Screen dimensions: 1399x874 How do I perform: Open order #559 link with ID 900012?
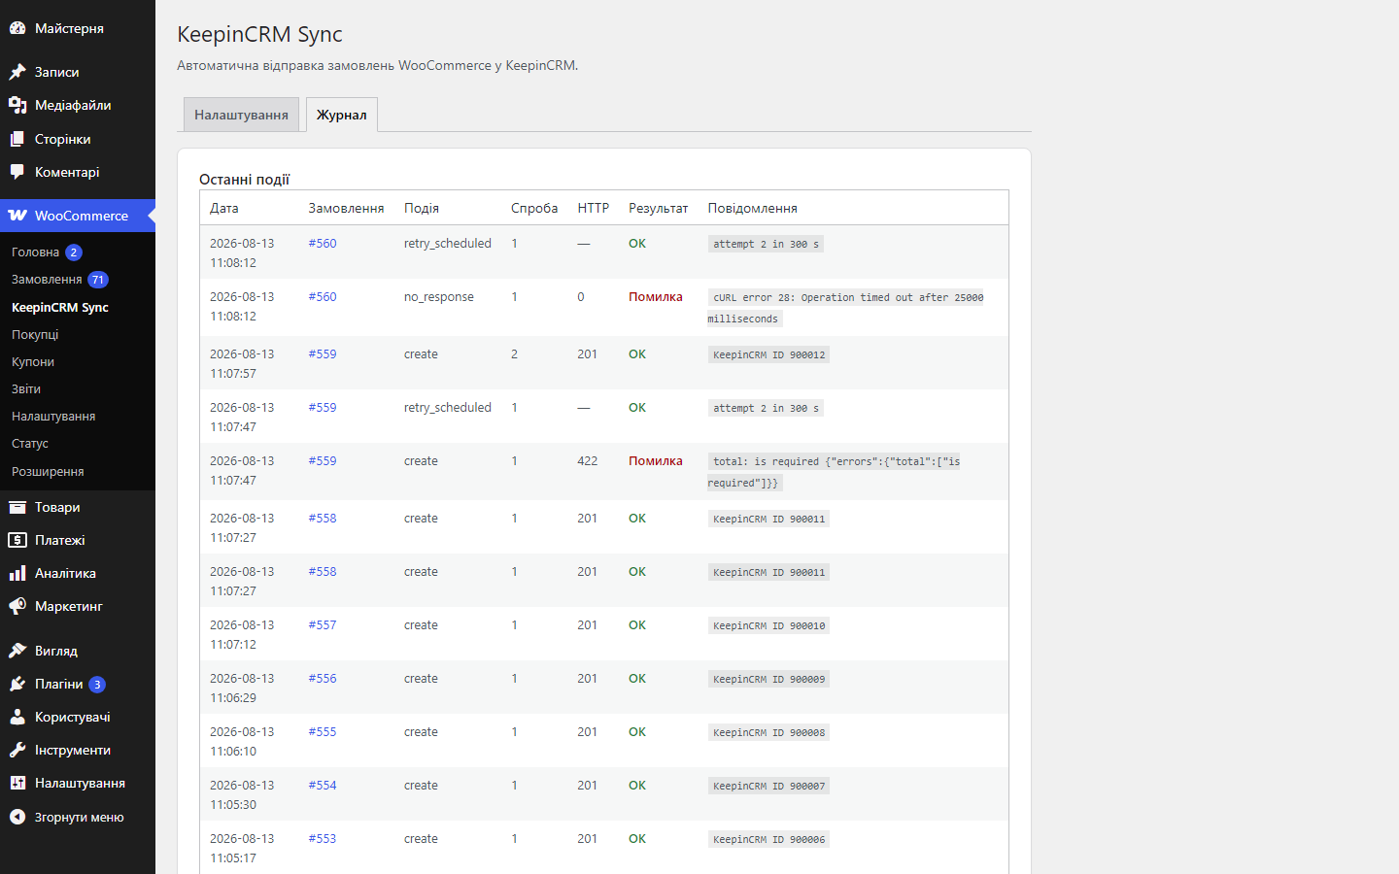point(323,354)
